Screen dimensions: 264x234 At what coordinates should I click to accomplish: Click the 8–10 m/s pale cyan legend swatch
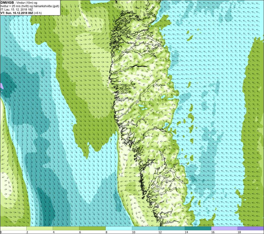click(119, 228)
